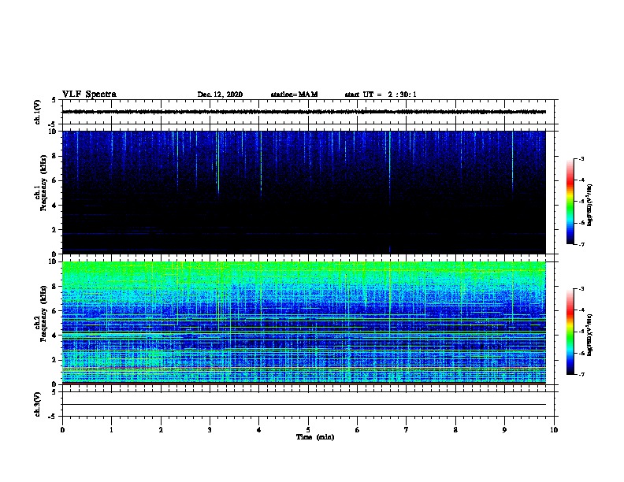
Task: Click the time-axis tick label "9"
Action: click(x=504, y=430)
